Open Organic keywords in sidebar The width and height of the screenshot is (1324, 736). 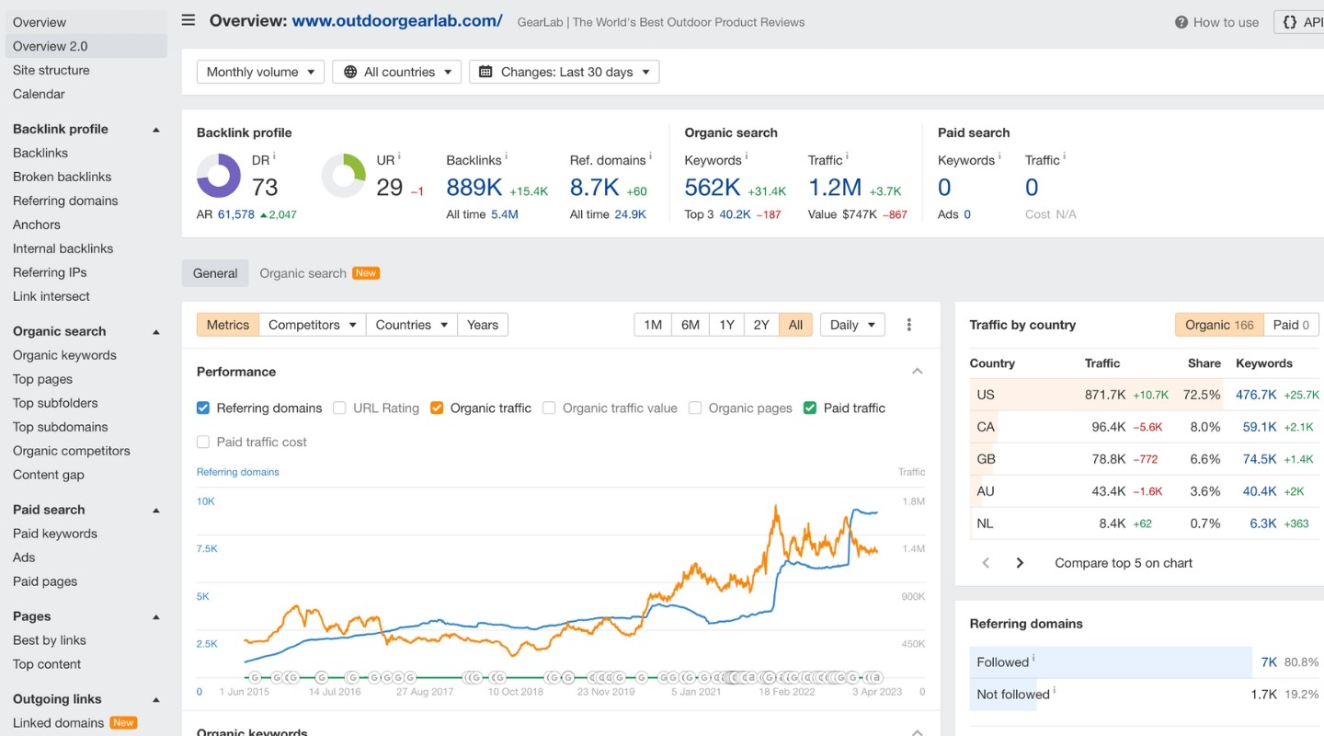[x=64, y=355]
